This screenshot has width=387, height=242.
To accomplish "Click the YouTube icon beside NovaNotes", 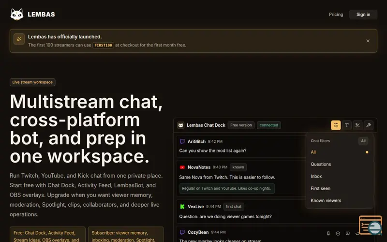I will 182,167.
